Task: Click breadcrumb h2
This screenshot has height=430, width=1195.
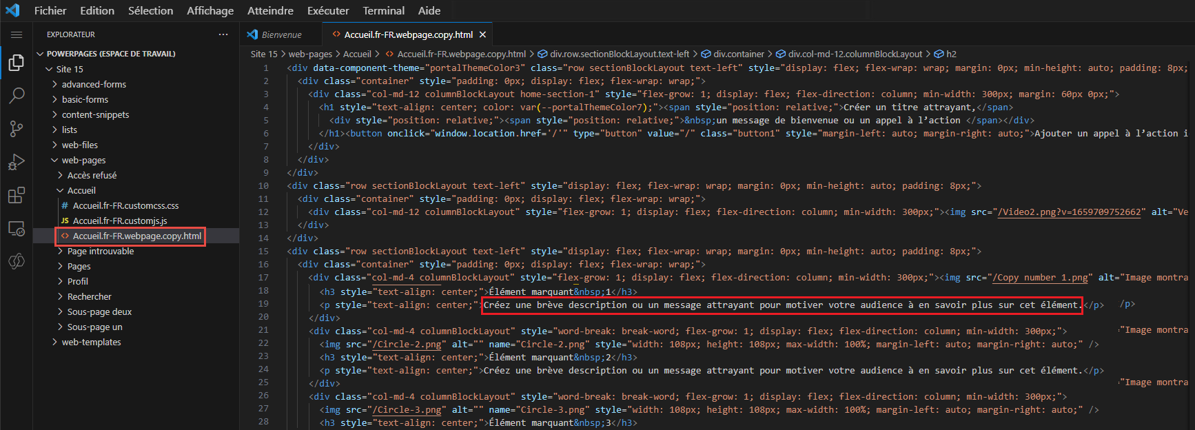Action: click(951, 54)
